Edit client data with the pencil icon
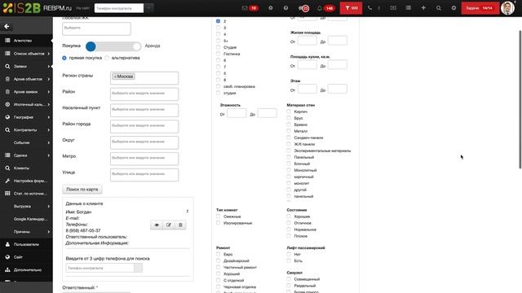The width and height of the screenshot is (522, 293). click(169, 225)
